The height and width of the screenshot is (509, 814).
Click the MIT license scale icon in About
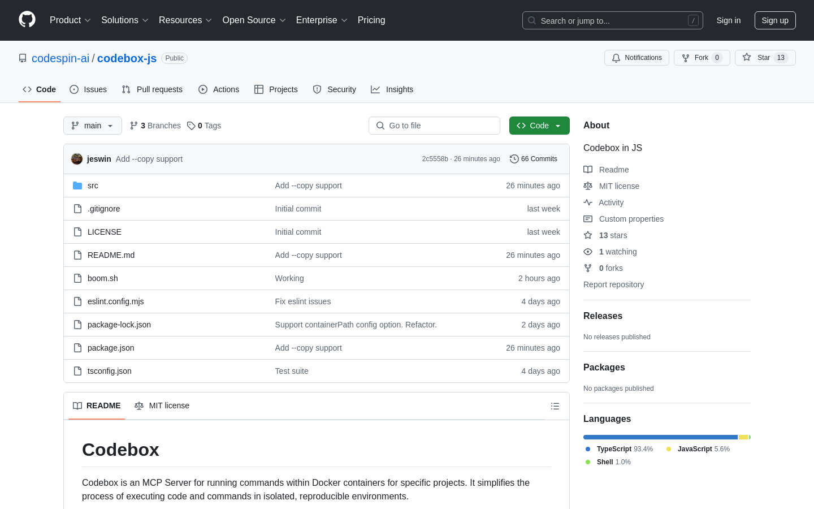pos(588,186)
